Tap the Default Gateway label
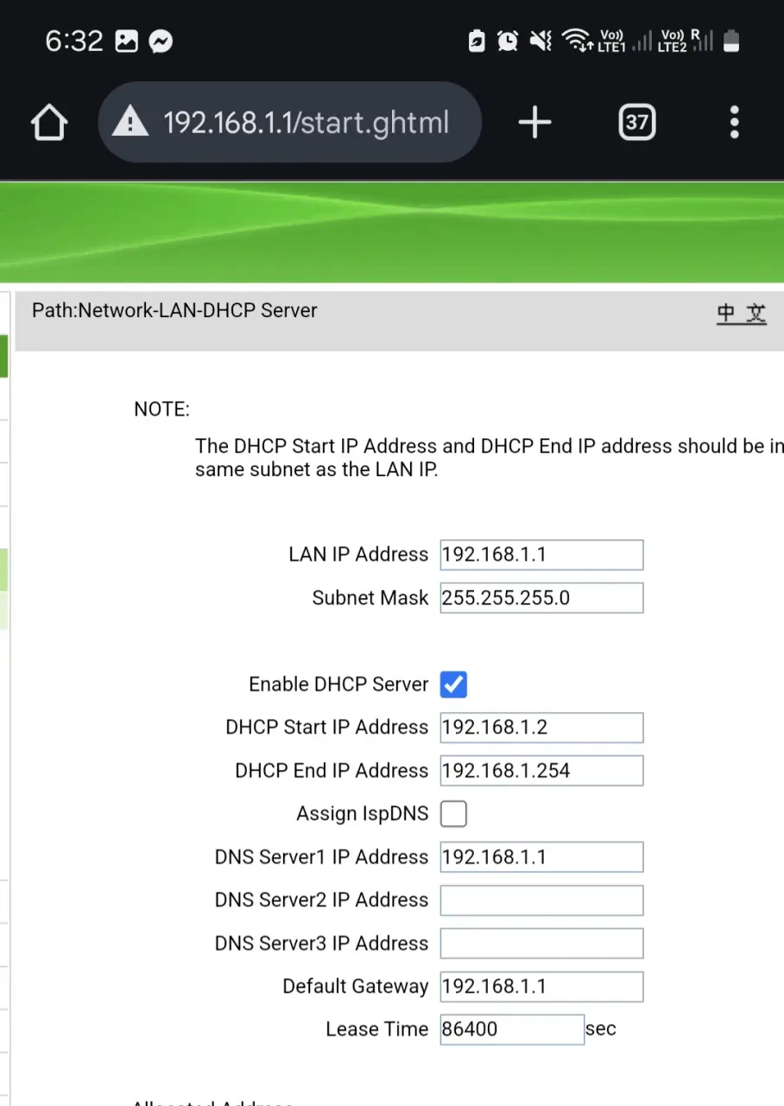The height and width of the screenshot is (1106, 784). [x=355, y=987]
